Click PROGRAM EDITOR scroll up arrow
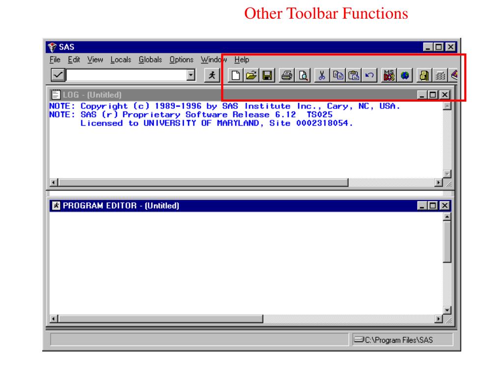 [x=447, y=216]
